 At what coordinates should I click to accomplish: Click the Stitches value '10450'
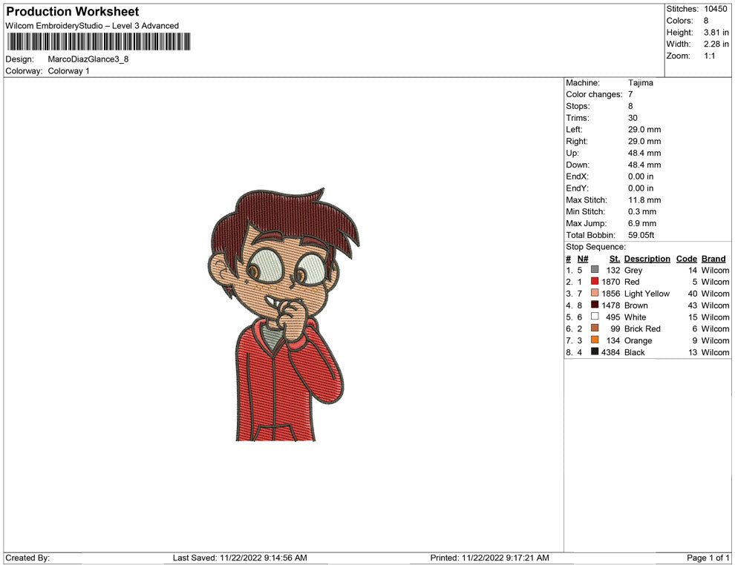715,9
